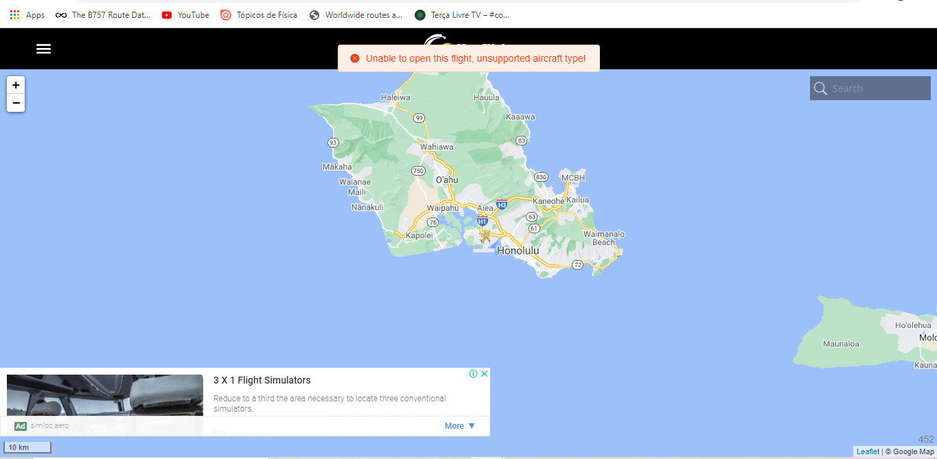Click the Haleiwa map label
Screen dimensions: 937x459
click(x=395, y=97)
